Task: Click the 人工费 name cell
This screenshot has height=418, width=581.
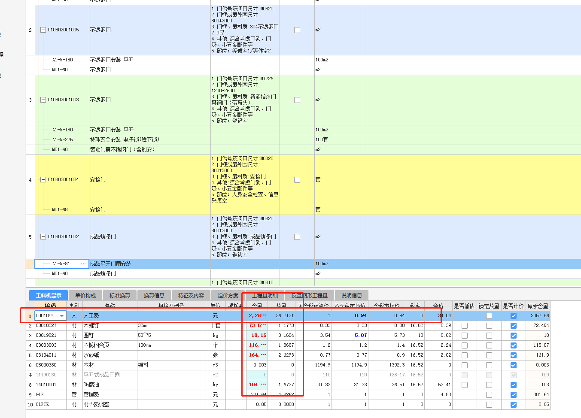Action: click(x=110, y=316)
